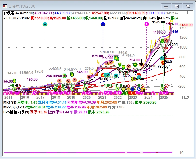Image resolution: width=196 pixels, height=159 pixels.
Task: Click the EPS連續四季(1) indicator label
Action: 16,112
